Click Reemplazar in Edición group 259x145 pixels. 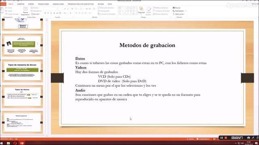(x=179, y=11)
